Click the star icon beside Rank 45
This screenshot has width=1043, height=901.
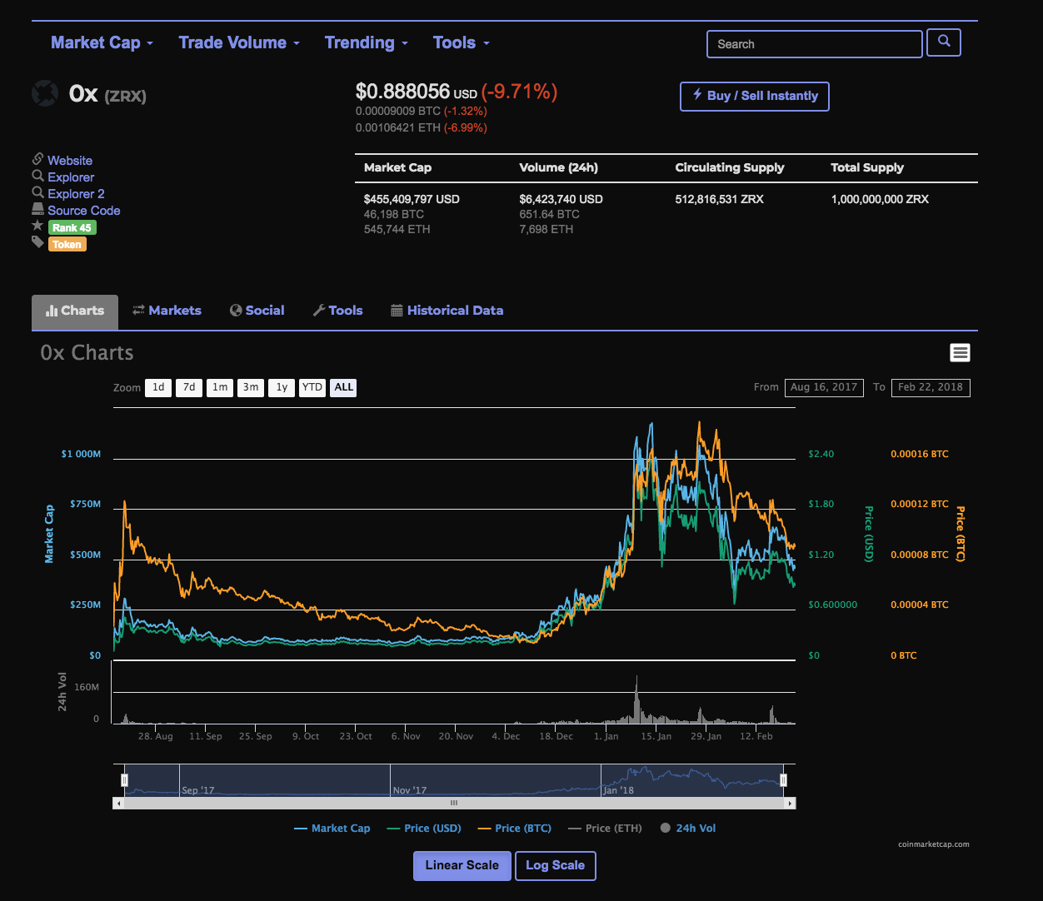[x=37, y=226]
